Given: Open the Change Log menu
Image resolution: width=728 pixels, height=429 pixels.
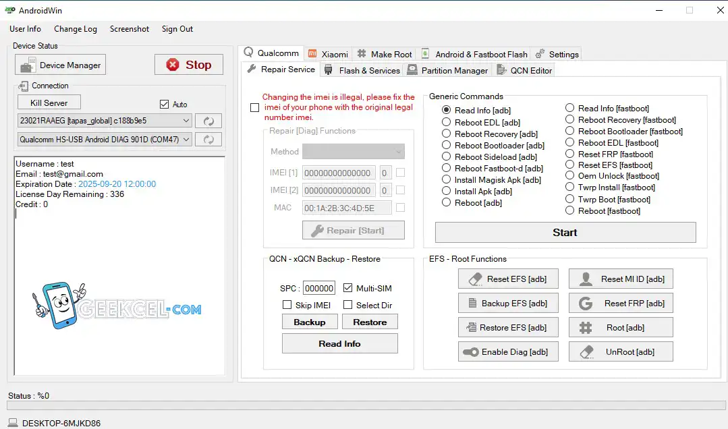Looking at the screenshot, I should coord(76,29).
